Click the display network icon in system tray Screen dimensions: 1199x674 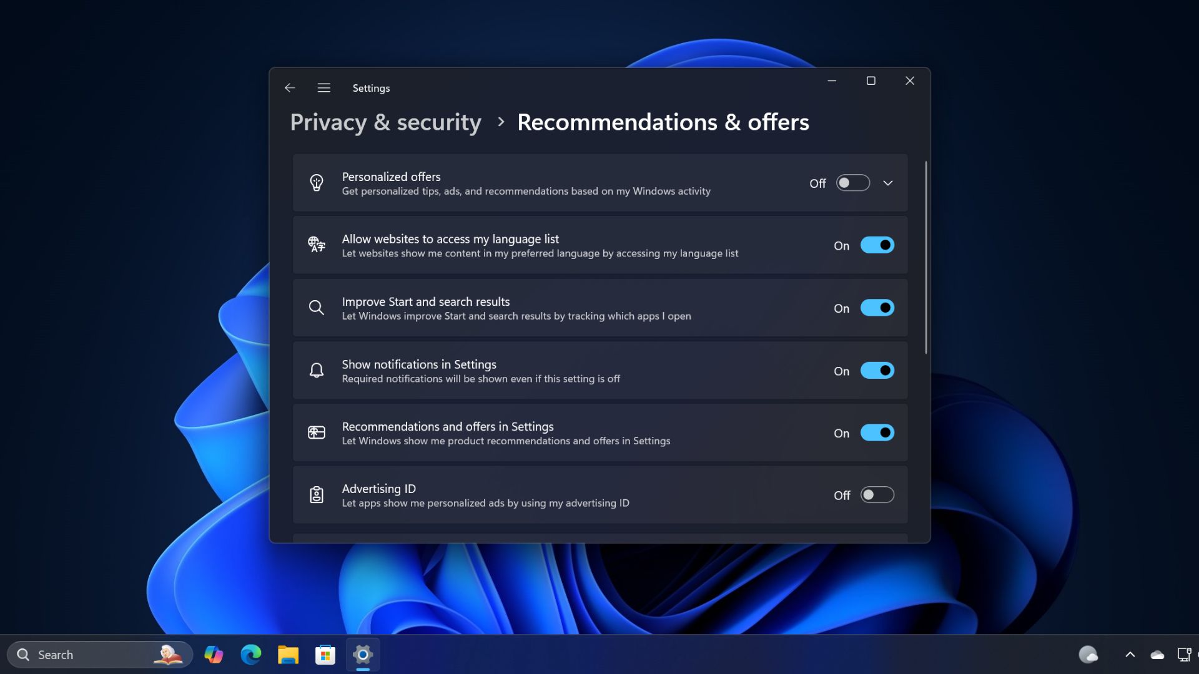tap(1184, 655)
